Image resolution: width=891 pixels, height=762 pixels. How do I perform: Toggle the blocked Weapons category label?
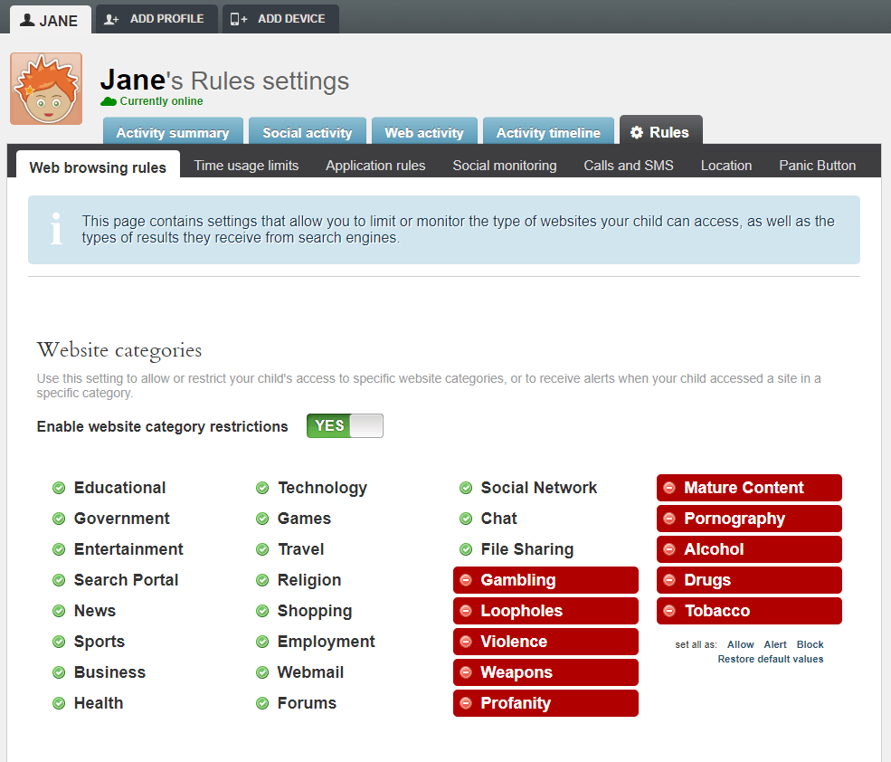[516, 672]
